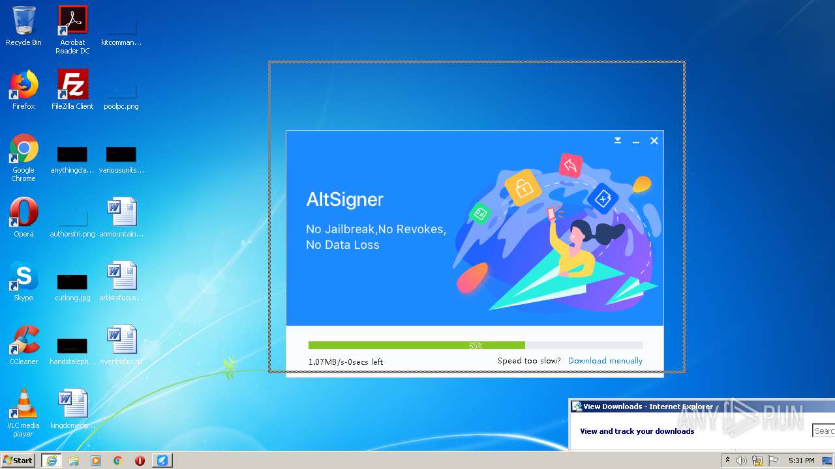Click AltSigner installer taskbar icon

[x=162, y=461]
